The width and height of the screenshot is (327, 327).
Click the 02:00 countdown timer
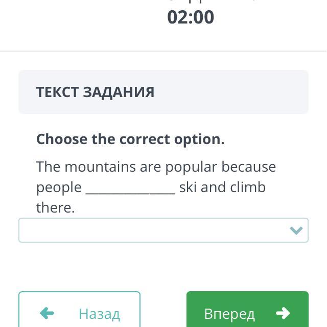tap(191, 17)
